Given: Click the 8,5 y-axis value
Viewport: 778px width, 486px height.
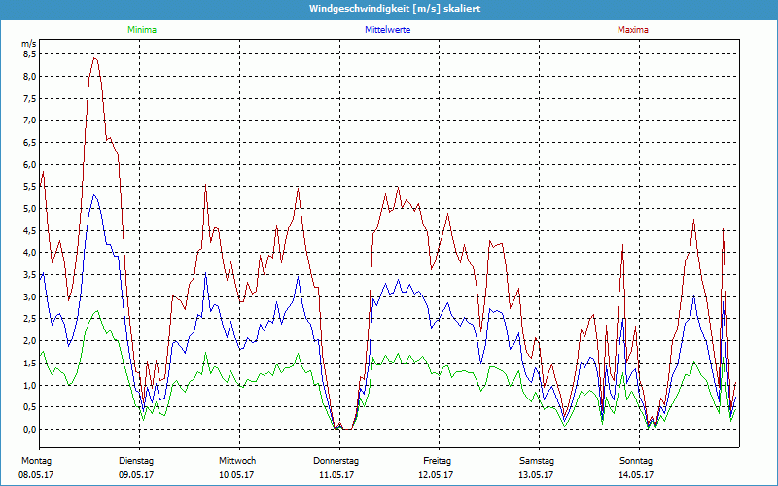Looking at the screenshot, I should coord(30,54).
